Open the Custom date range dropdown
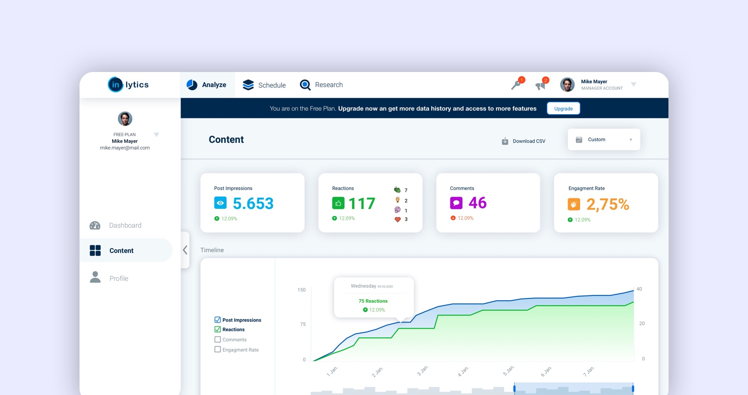 pos(604,139)
